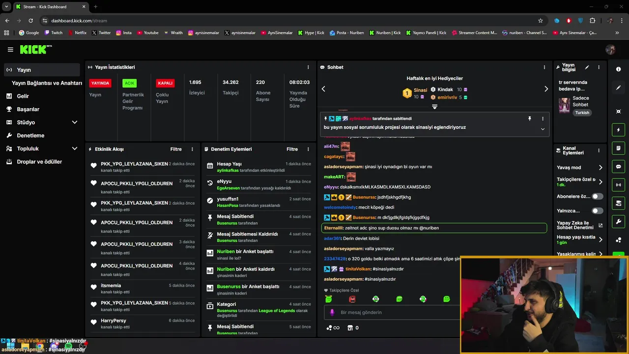Bookmark this page with star icon
629x354 pixels.
point(541,21)
